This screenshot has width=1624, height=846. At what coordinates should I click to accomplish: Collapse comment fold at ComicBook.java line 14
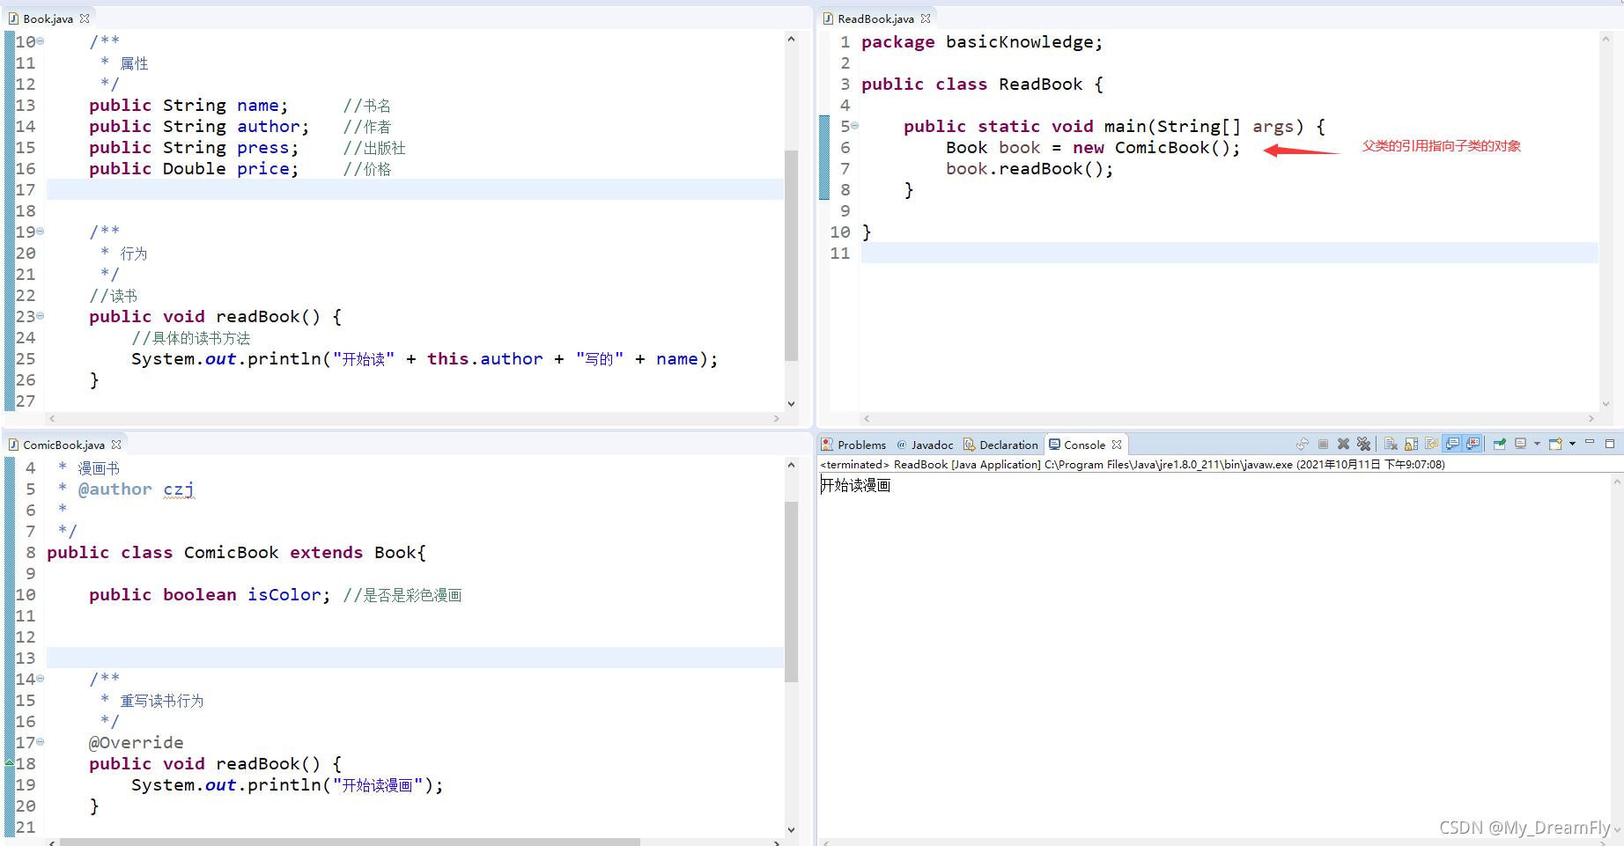tap(41, 679)
